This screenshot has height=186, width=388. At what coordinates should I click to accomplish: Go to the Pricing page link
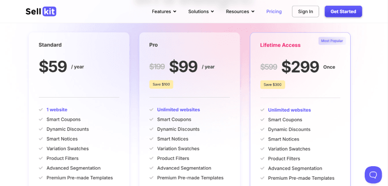pyautogui.click(x=274, y=12)
